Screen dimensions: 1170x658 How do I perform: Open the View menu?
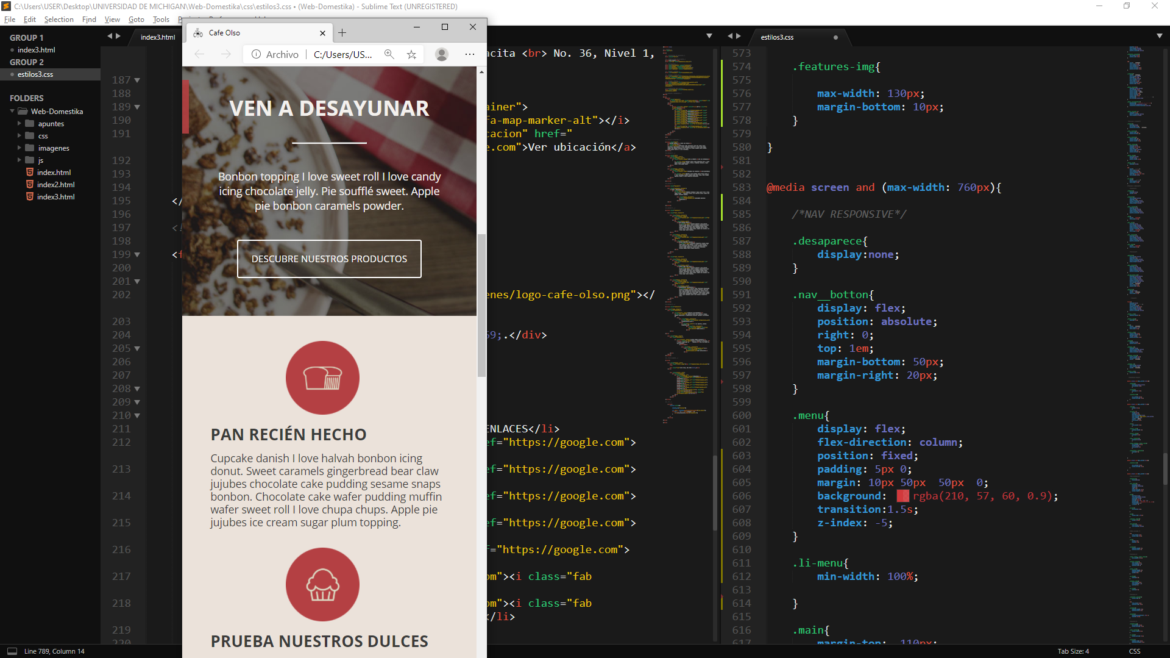pos(112,20)
